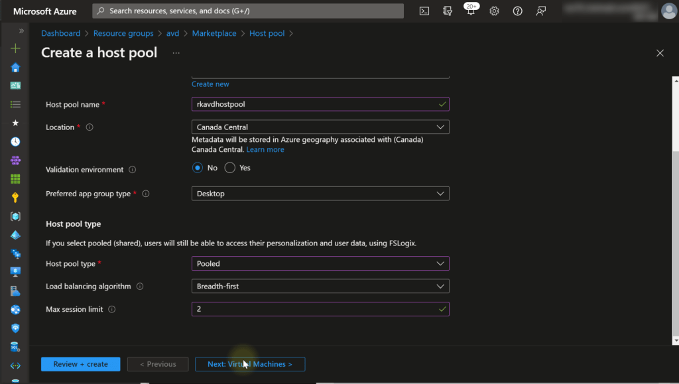Viewport: 679px width, 384px height.
Task: Open Key vaults key icon in sidebar
Action: pos(15,198)
